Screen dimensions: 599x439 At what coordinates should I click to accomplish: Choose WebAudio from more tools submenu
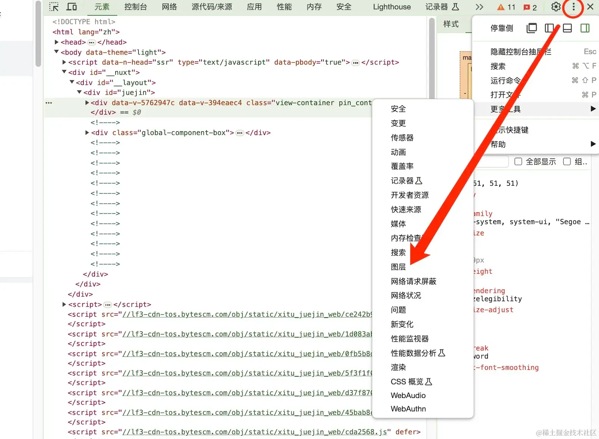423,395
